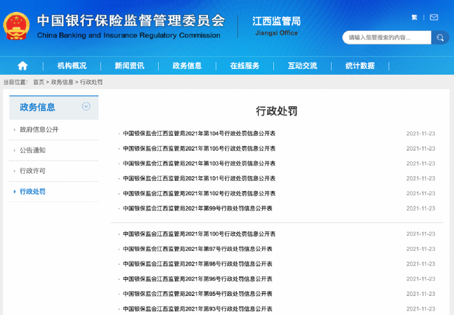The image size is (454, 315).
Task: Open the 新闻资讯 menu
Action: (130, 66)
